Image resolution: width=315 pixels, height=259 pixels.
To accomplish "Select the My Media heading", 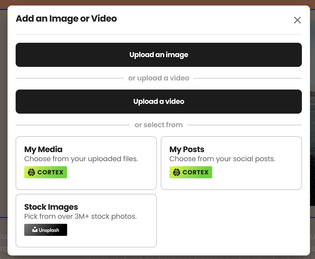I will coord(43,149).
